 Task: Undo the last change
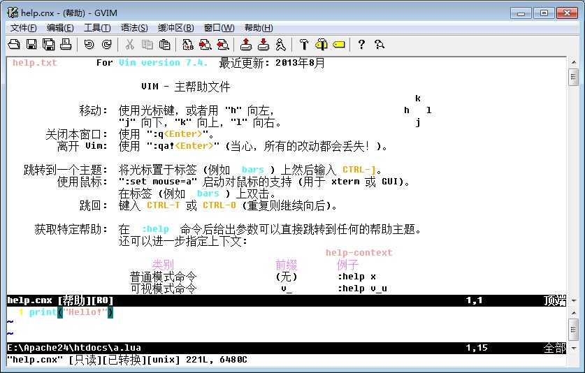[x=89, y=45]
